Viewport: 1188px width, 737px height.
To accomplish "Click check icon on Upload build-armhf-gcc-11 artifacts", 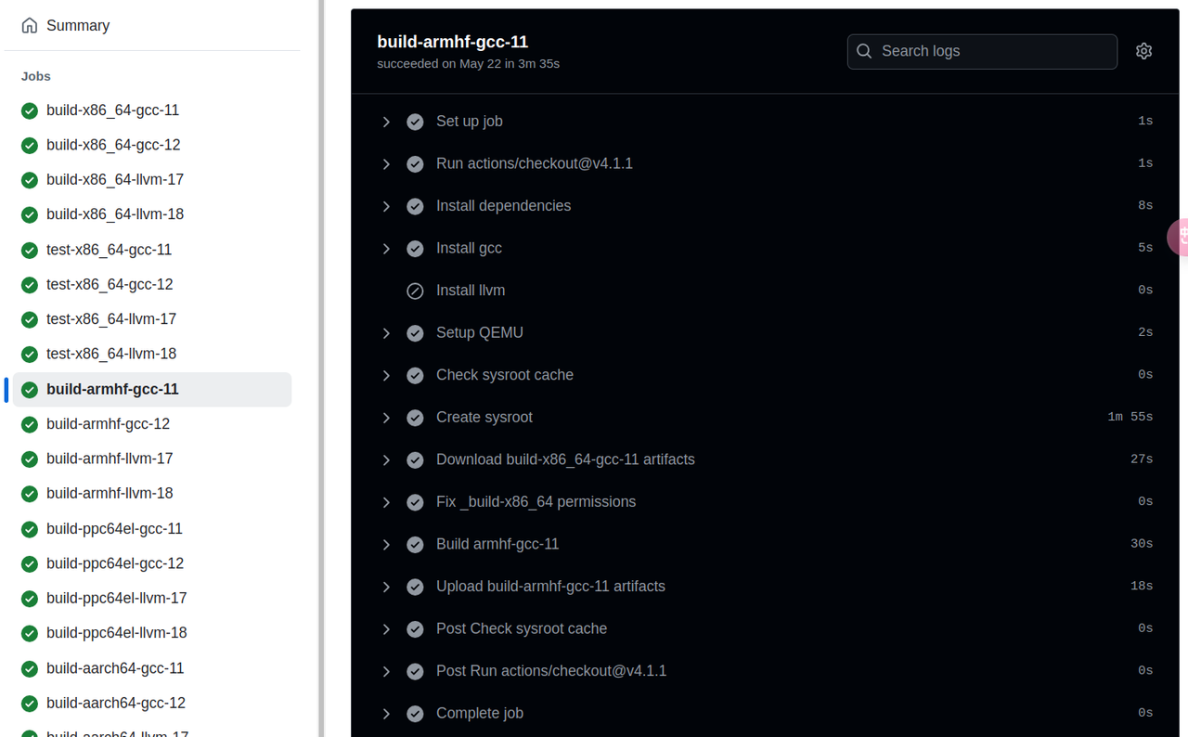I will click(x=415, y=586).
